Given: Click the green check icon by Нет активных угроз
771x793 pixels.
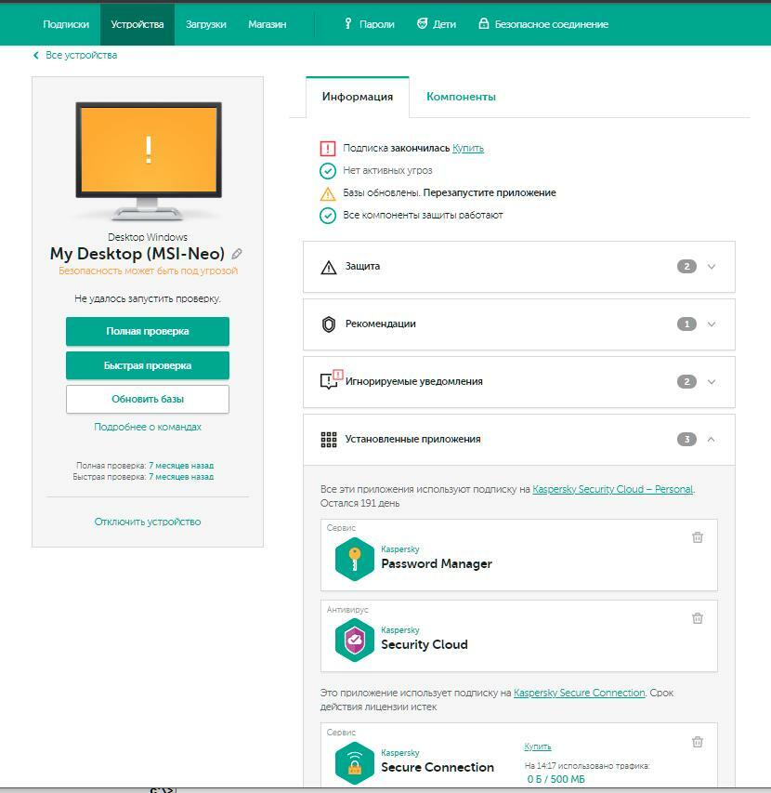Looking at the screenshot, I should 328,171.
